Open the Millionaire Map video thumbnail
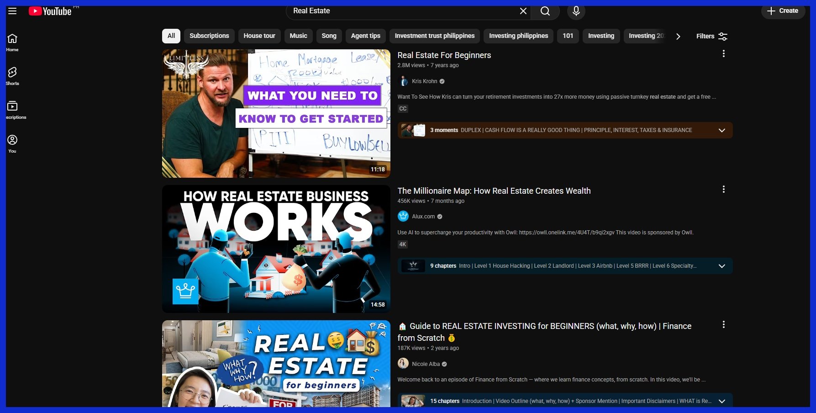The height and width of the screenshot is (413, 816). (276, 249)
